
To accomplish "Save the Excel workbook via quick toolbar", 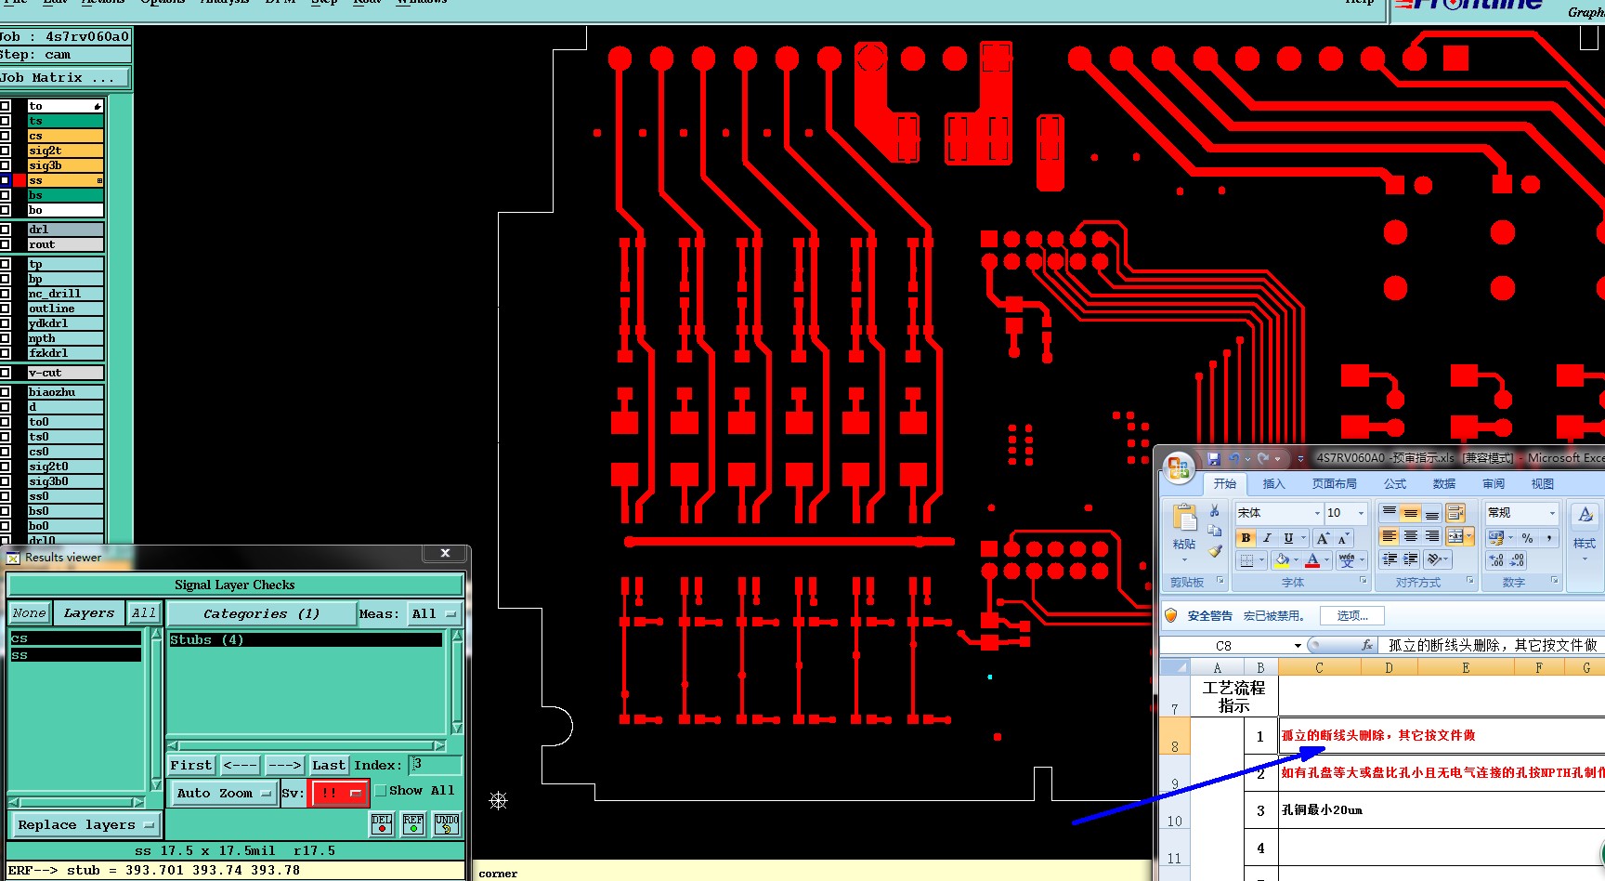I will 1214,458.
